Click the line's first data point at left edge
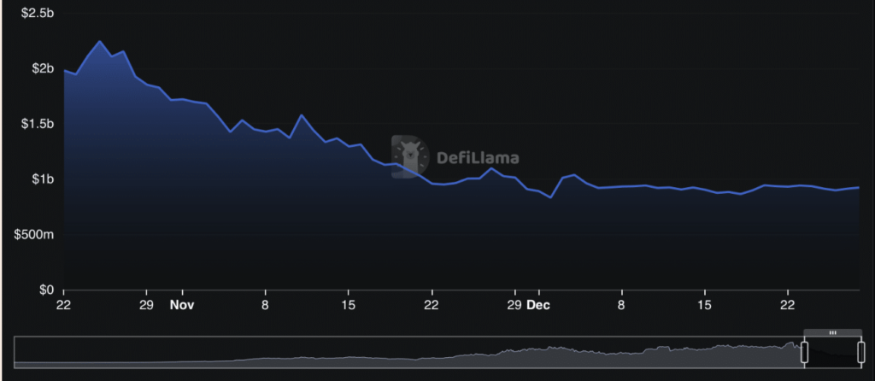875x381 pixels. click(x=64, y=70)
